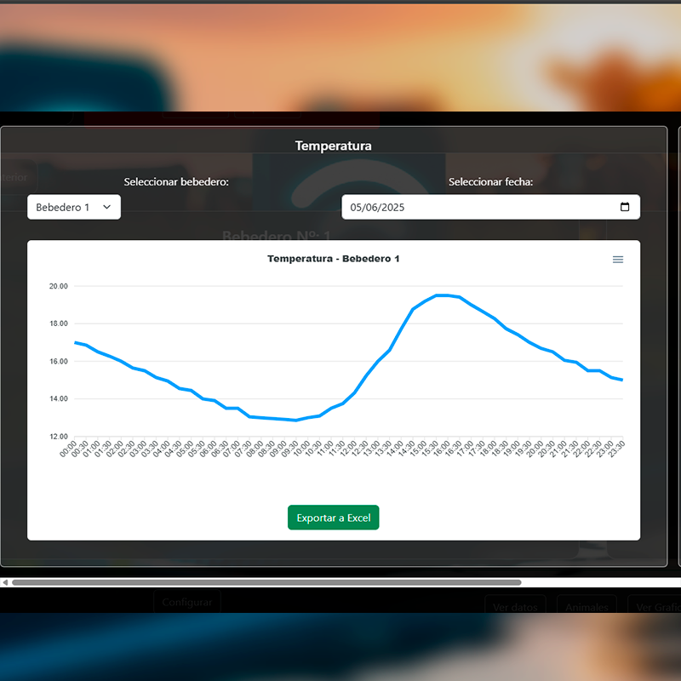Click the line's lowest point near 09:30
The image size is (681, 681).
point(295,421)
